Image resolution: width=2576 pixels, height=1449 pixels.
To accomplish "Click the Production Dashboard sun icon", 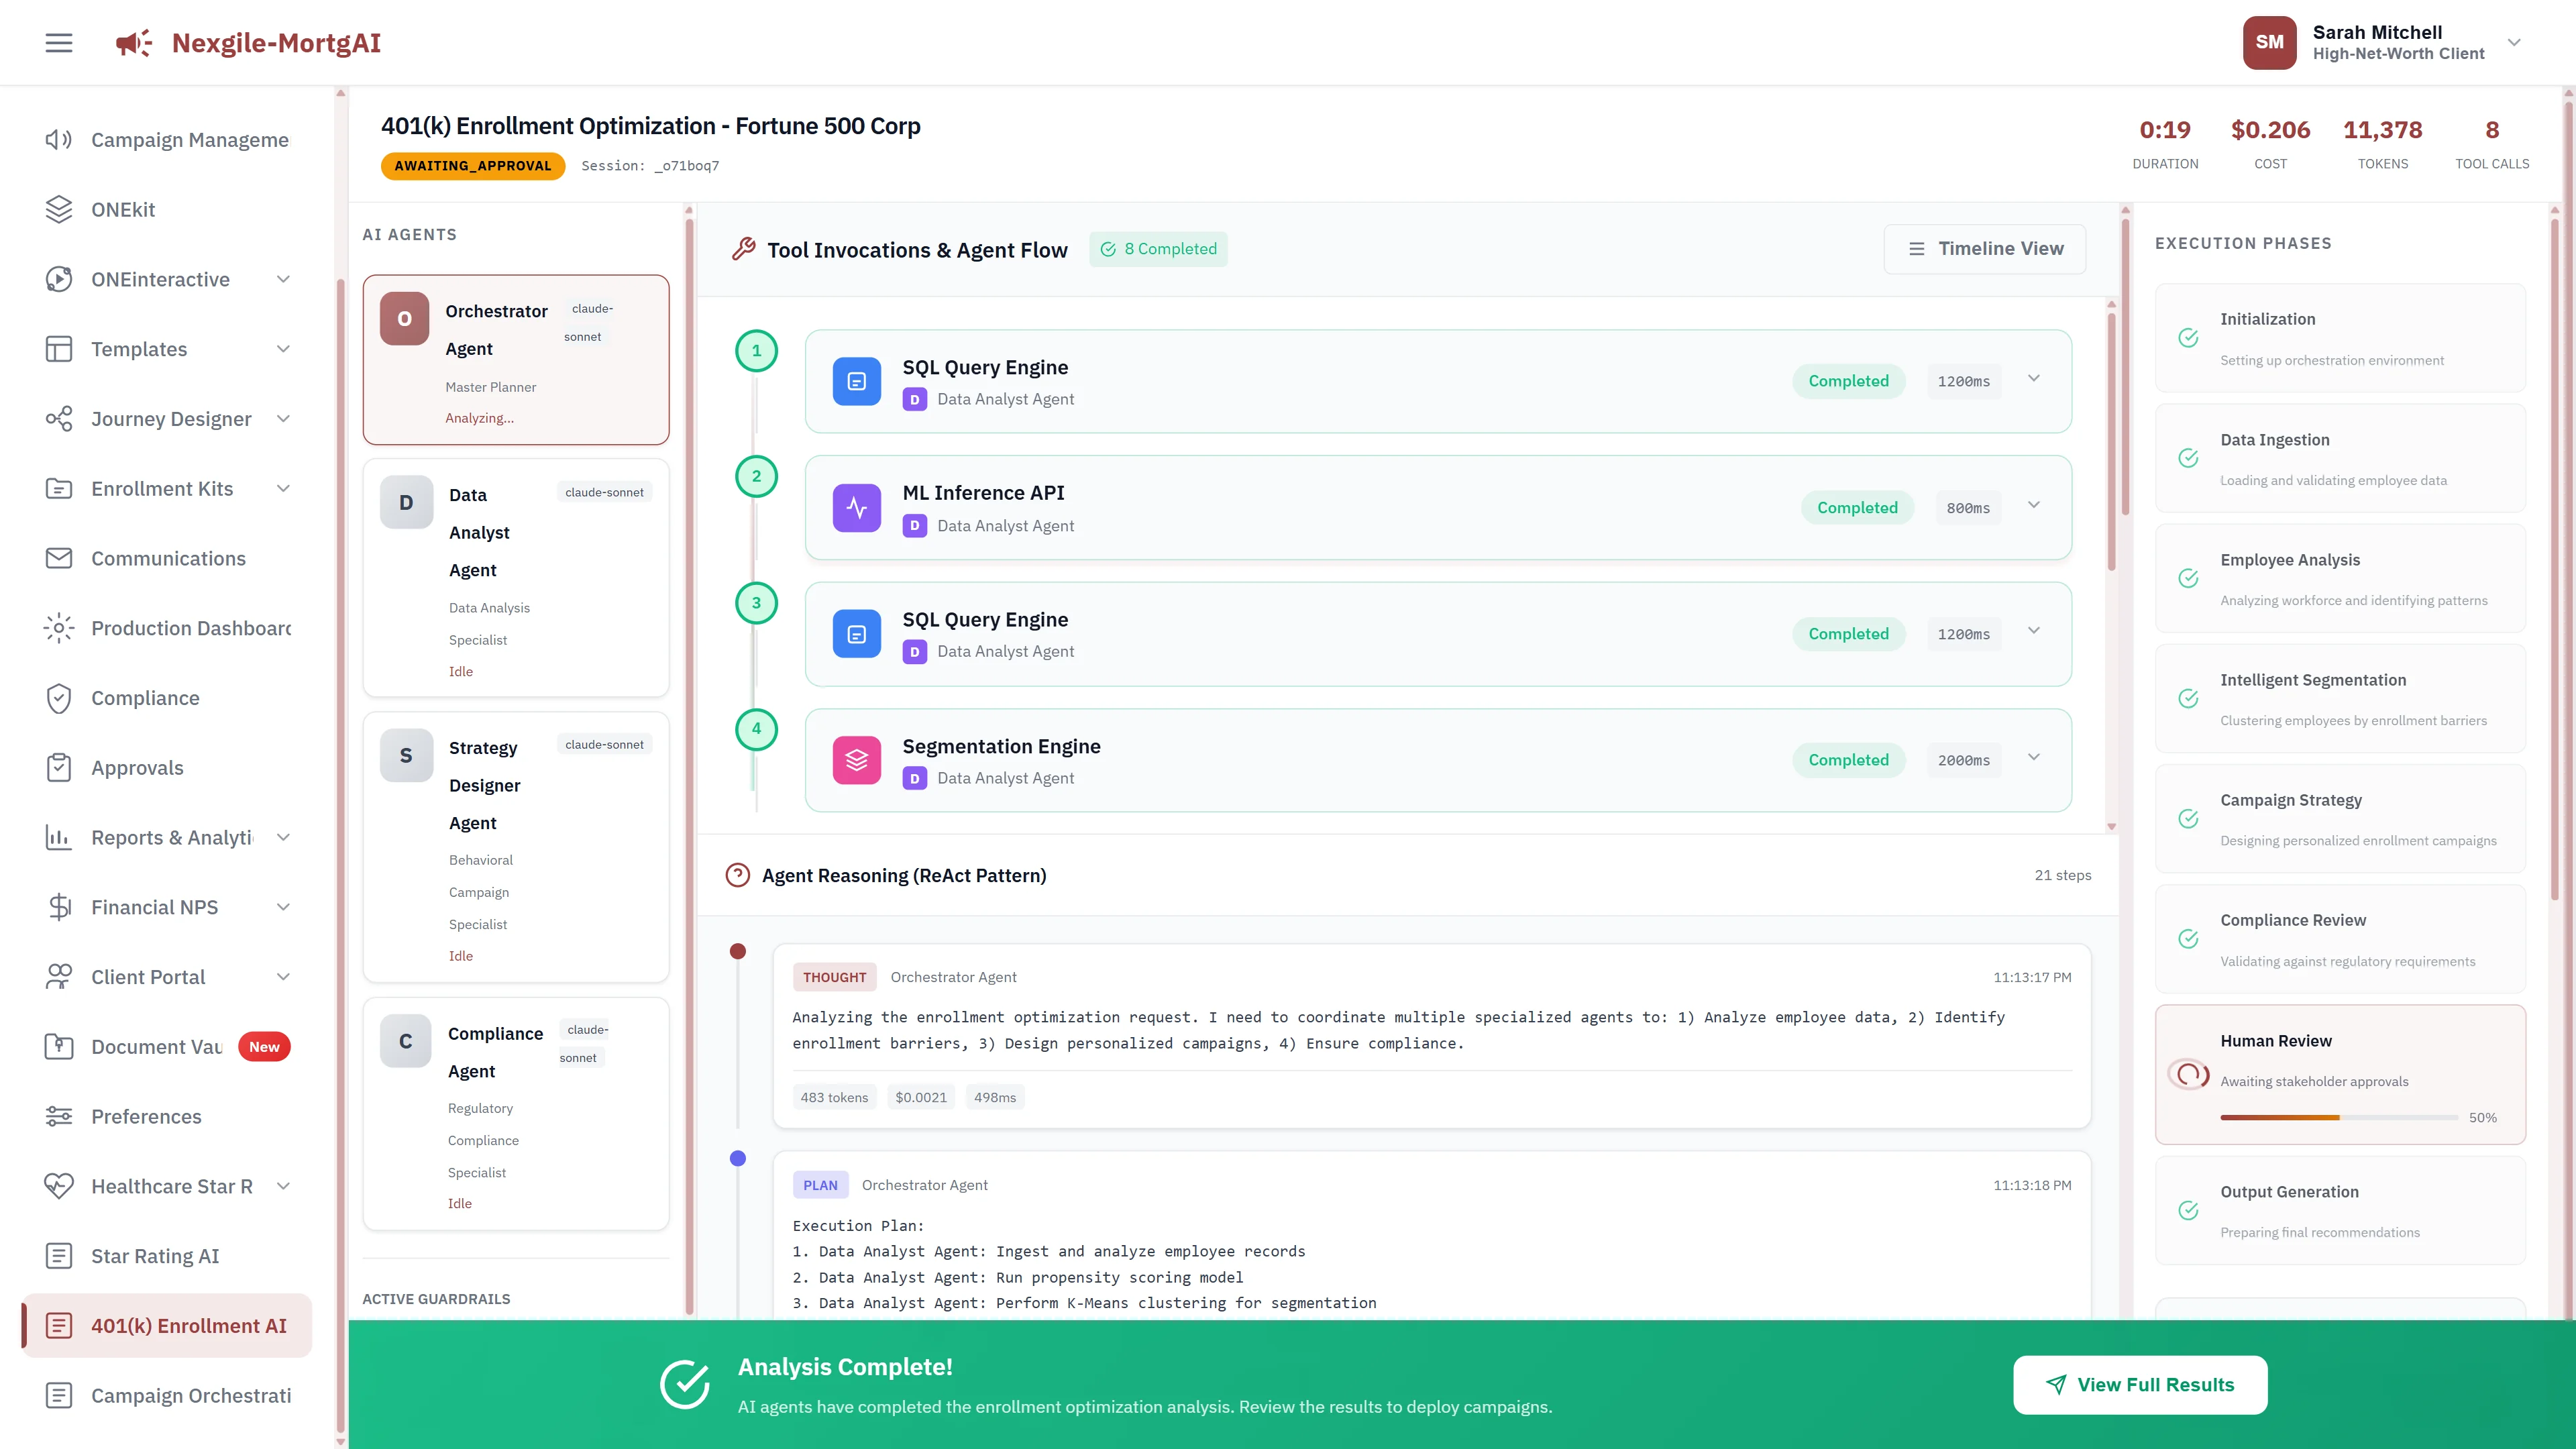I will (58, 628).
